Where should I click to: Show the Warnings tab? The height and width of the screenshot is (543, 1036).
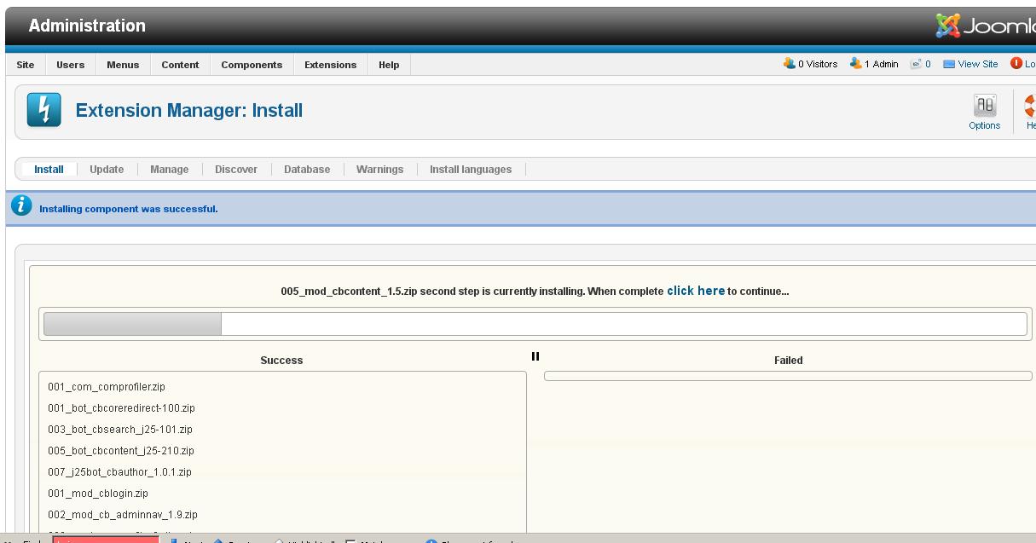pos(380,170)
